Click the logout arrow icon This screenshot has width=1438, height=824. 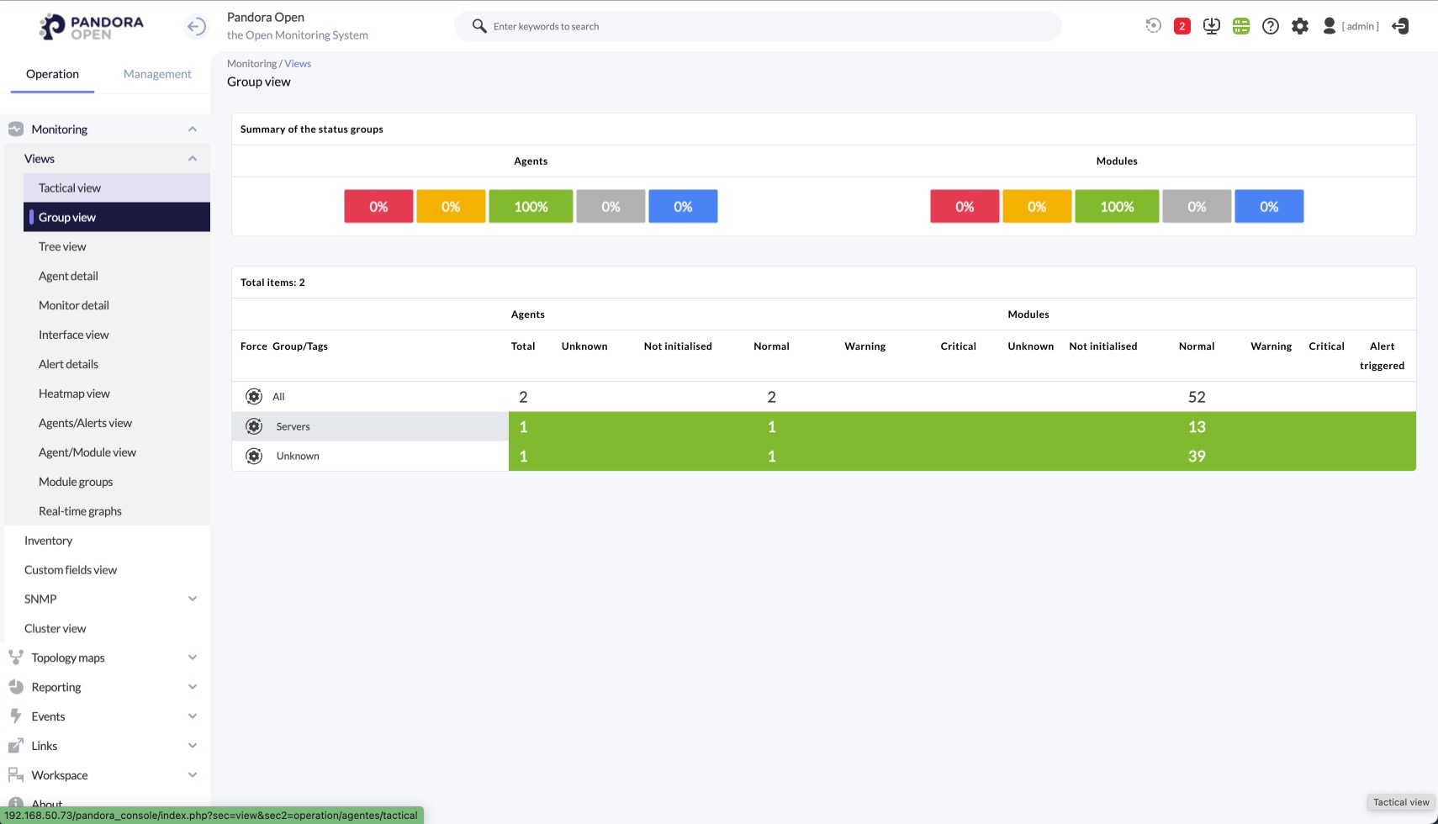click(1400, 26)
